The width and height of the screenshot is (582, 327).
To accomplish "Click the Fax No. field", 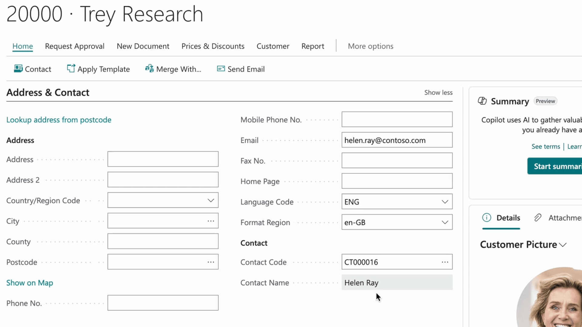I will point(397,160).
